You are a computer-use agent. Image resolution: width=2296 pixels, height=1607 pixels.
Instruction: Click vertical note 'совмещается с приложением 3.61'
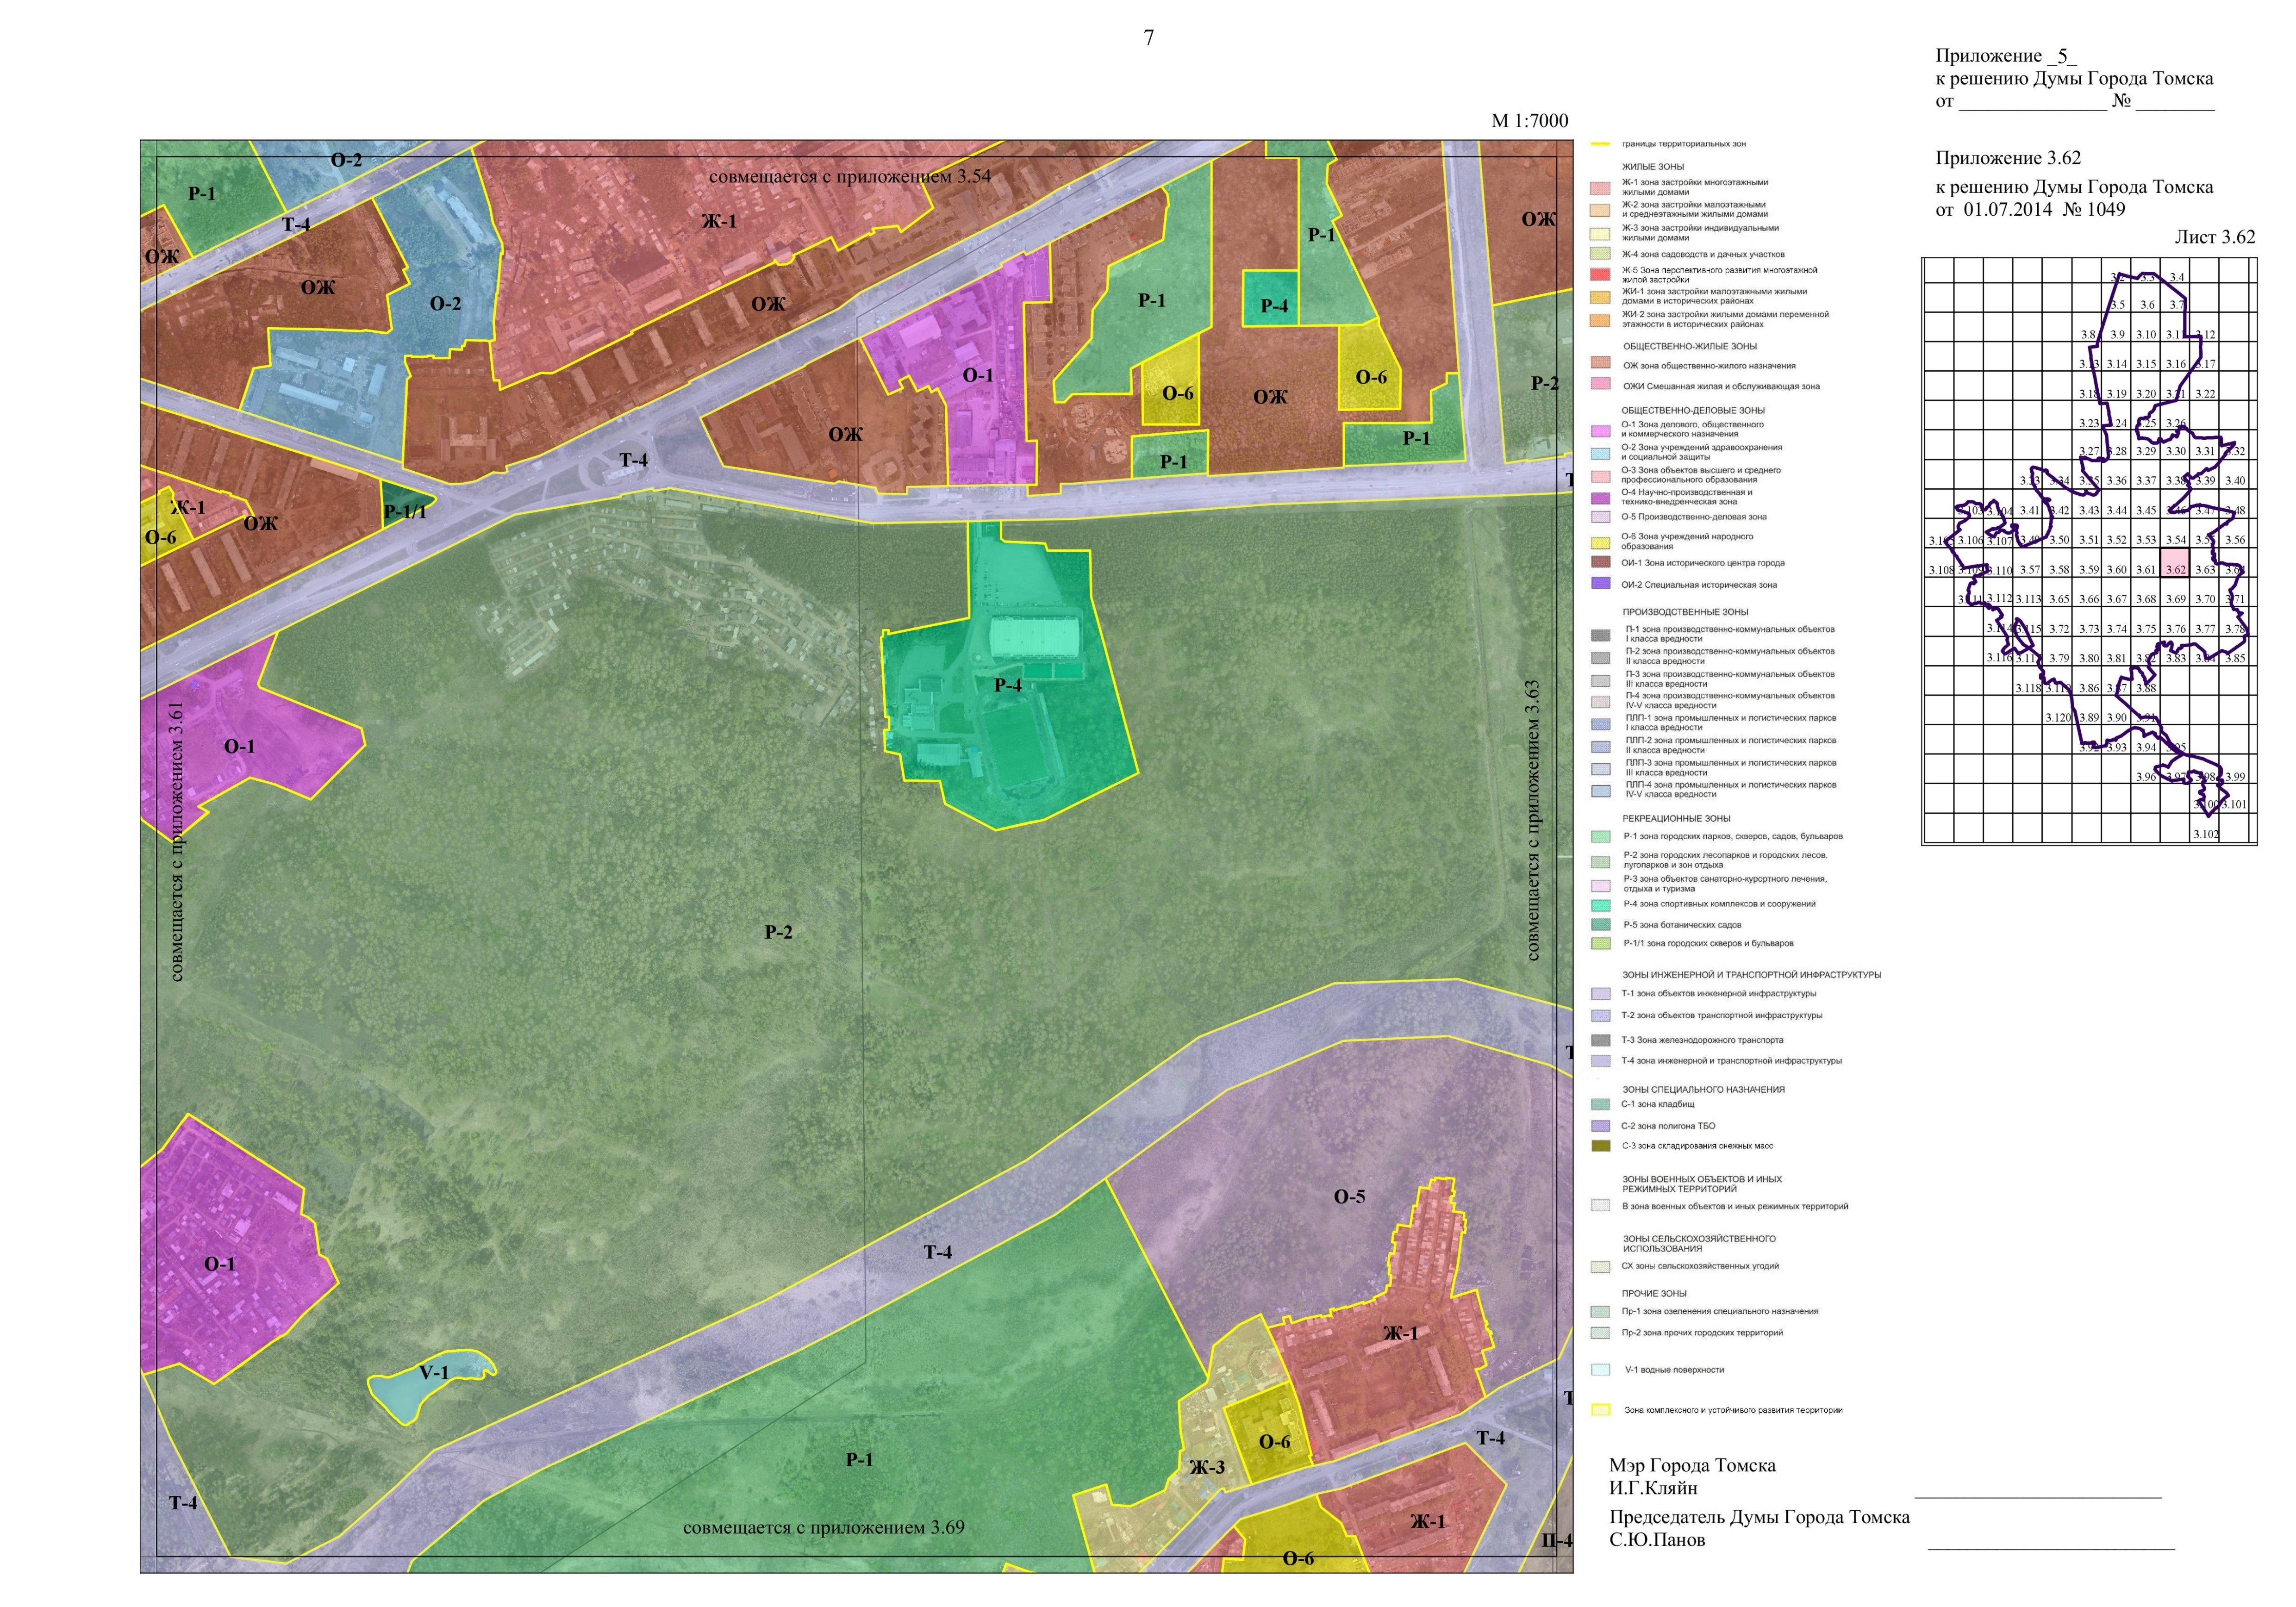pyautogui.click(x=177, y=841)
